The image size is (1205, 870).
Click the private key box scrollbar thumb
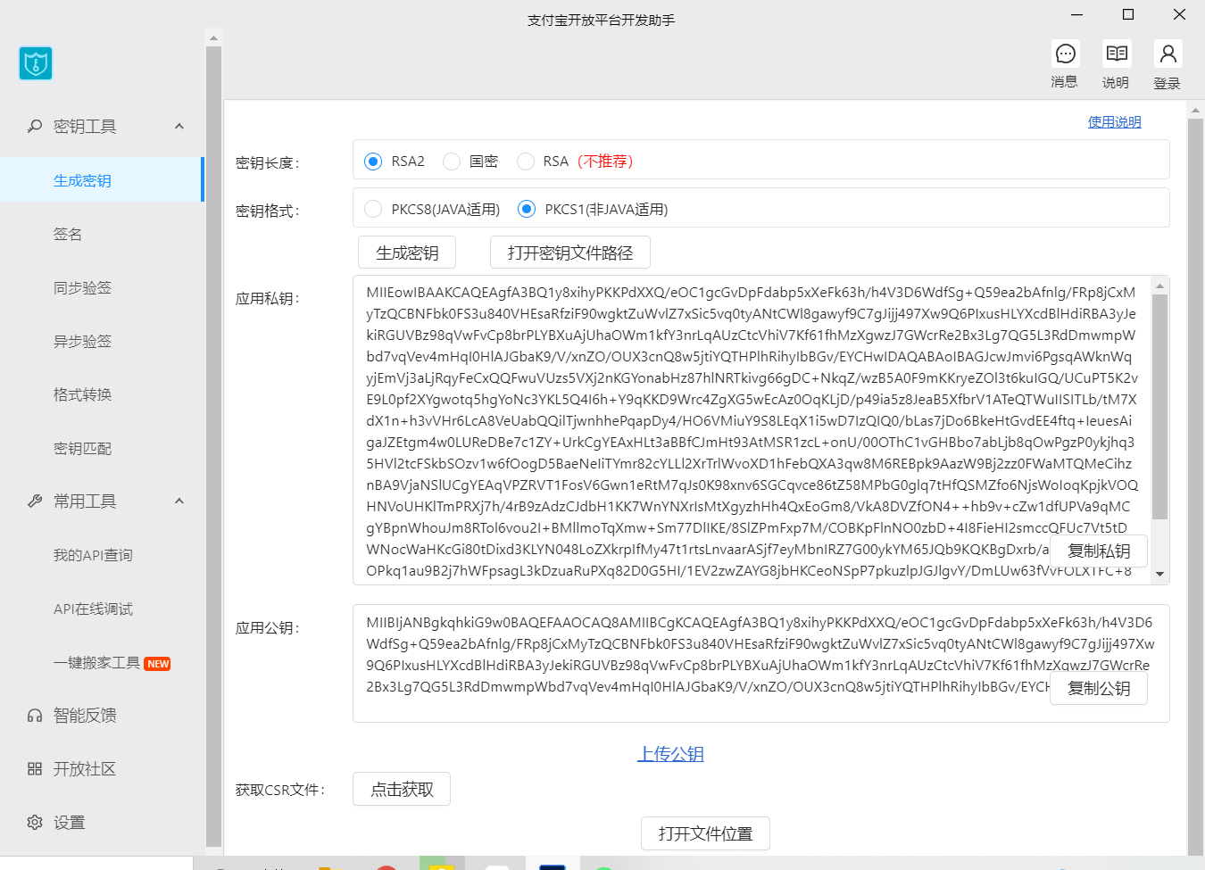pos(1160,407)
